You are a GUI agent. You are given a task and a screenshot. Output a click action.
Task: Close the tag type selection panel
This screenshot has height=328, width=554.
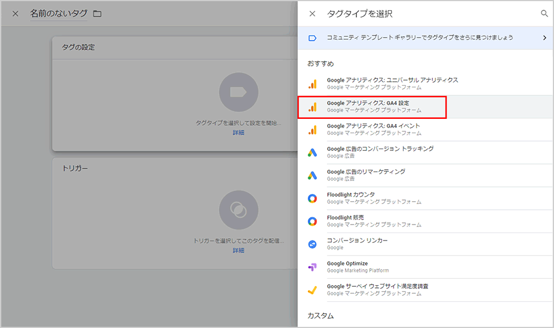point(312,14)
